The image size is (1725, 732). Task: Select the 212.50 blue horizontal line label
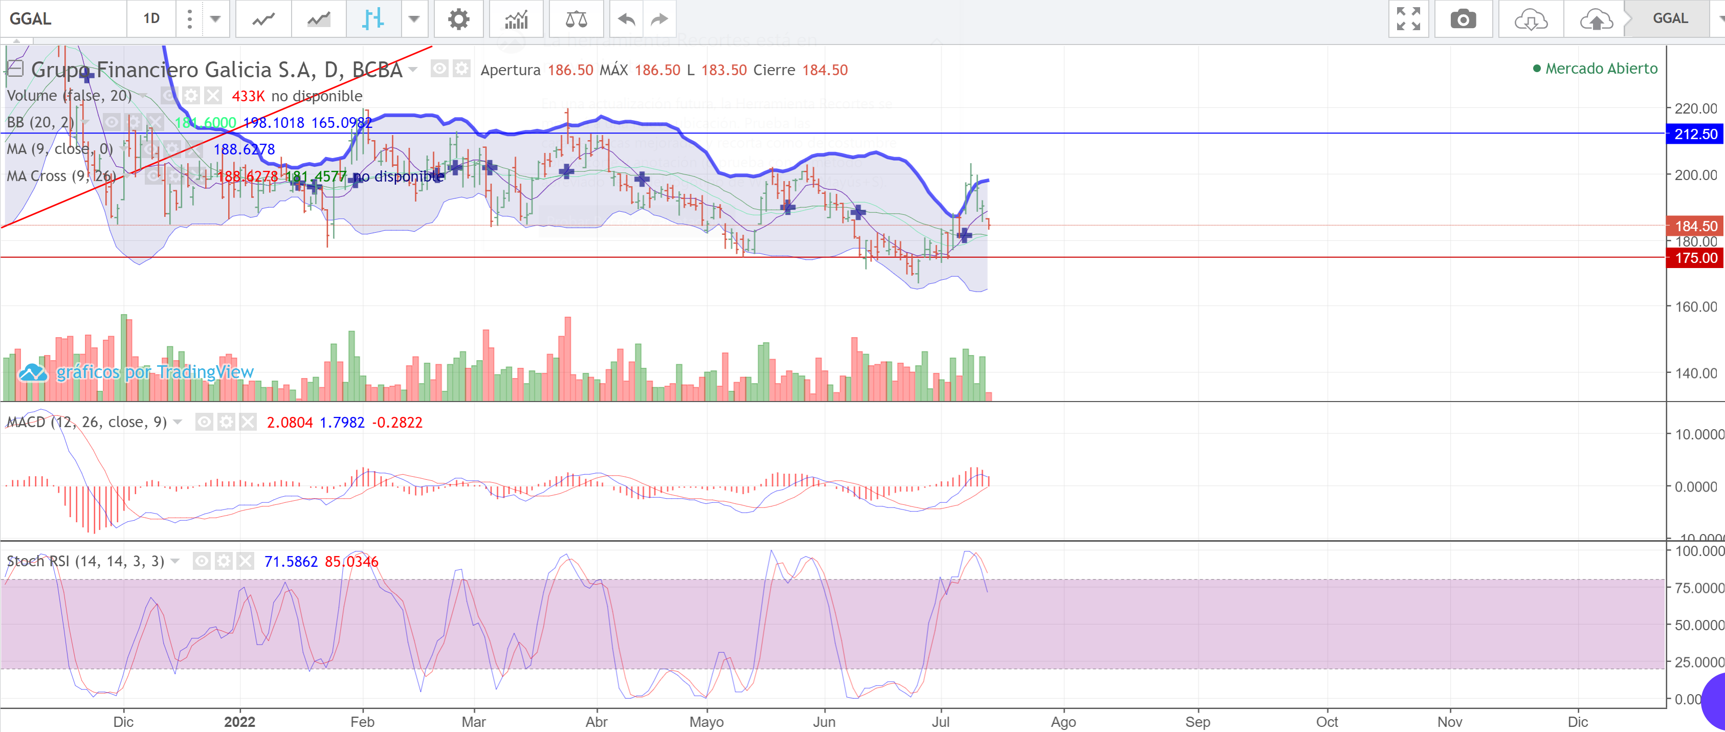pos(1695,134)
